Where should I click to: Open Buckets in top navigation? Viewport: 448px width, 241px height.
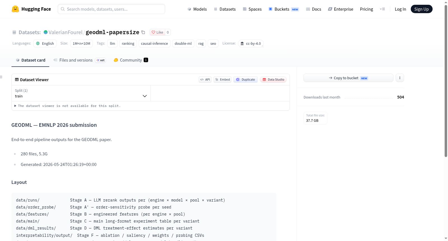click(x=284, y=9)
